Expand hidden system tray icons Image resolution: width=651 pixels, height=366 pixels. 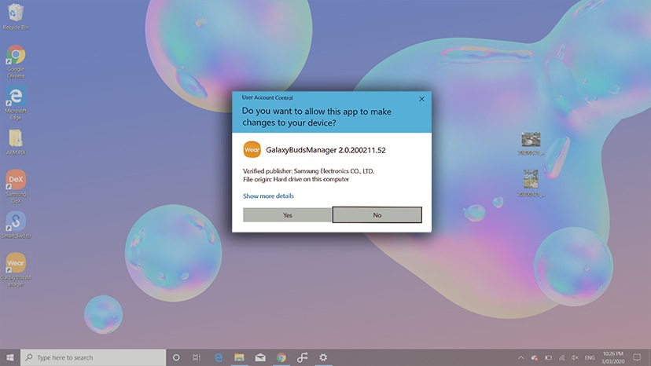click(520, 357)
